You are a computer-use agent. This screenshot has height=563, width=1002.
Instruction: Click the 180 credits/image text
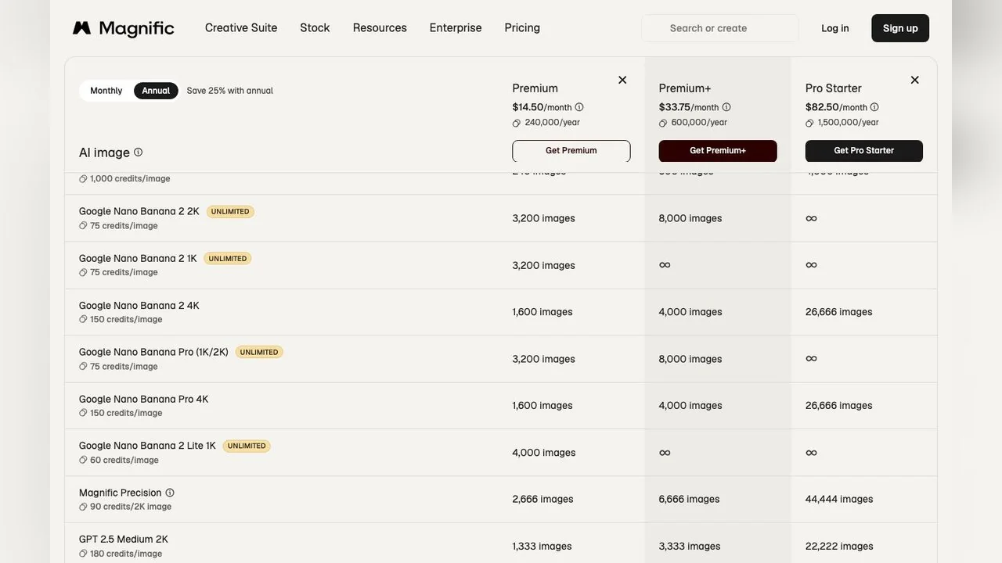(126, 554)
